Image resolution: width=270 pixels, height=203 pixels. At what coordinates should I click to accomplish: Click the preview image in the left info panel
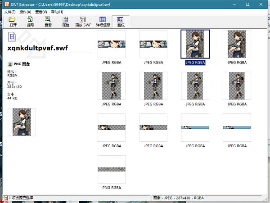point(22,122)
